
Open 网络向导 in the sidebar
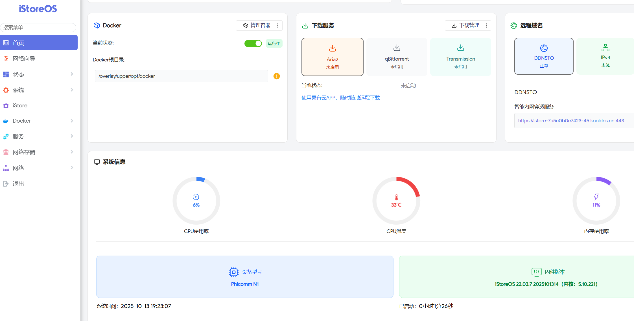point(24,59)
